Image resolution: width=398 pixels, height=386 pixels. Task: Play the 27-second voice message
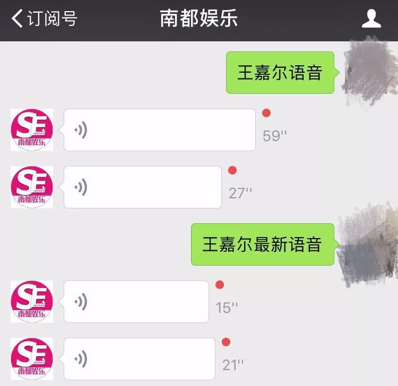(x=143, y=187)
